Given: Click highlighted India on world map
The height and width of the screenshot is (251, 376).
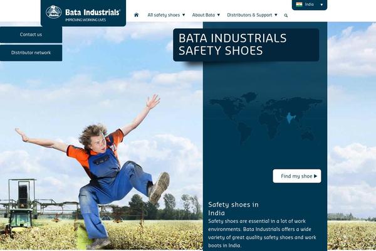Looking at the screenshot, I should [290, 118].
